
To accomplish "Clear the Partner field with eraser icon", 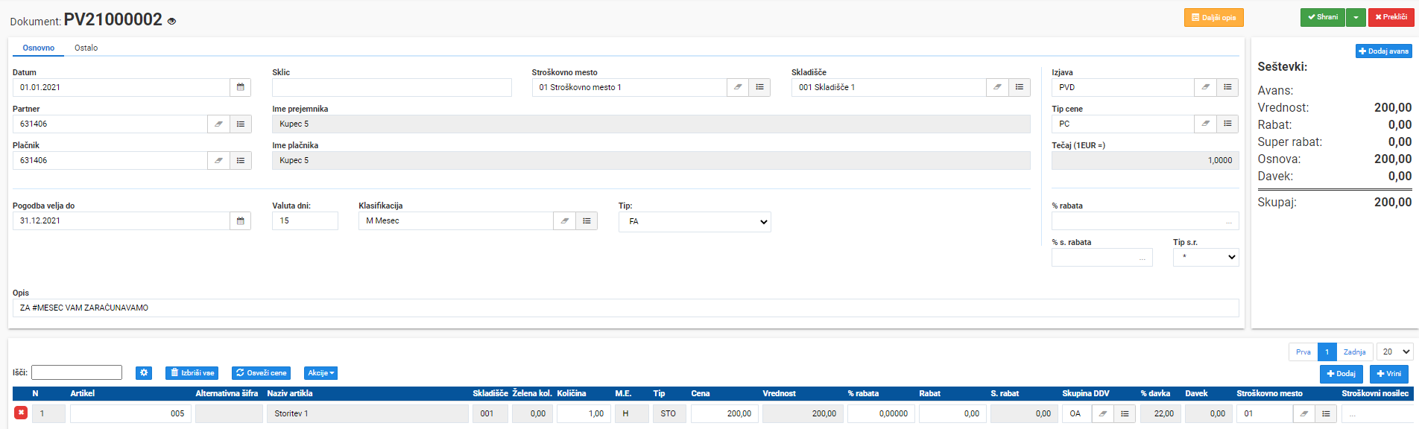I will click(218, 124).
